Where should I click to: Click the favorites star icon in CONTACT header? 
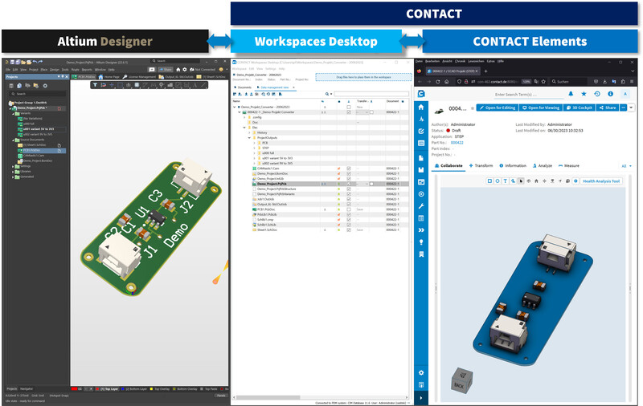coord(584,94)
